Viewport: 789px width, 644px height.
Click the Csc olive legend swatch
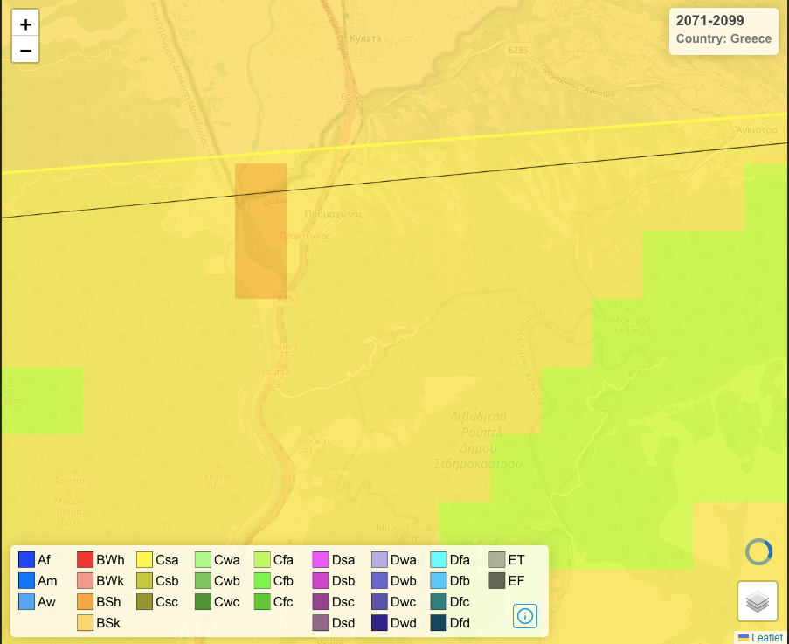pyautogui.click(x=144, y=602)
